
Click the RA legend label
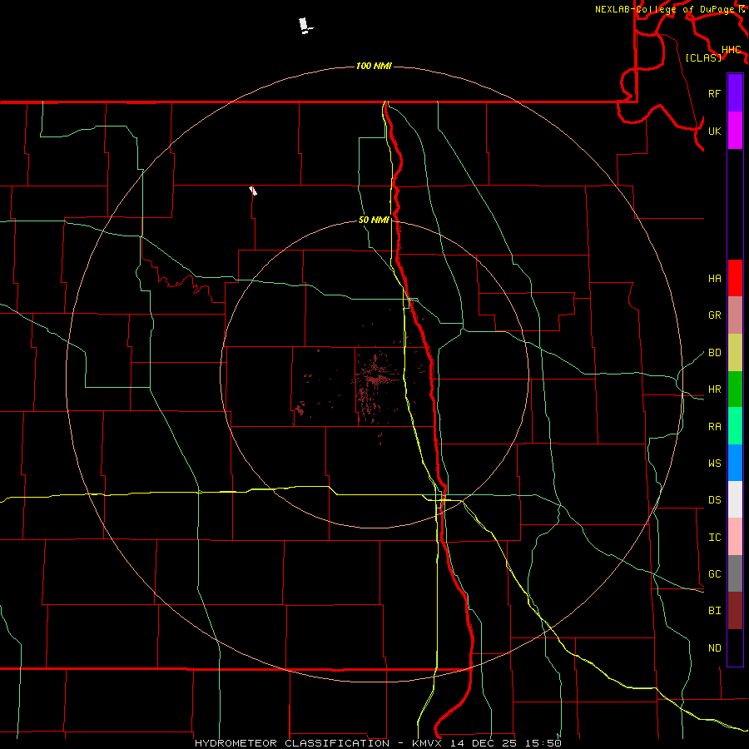pyautogui.click(x=714, y=426)
